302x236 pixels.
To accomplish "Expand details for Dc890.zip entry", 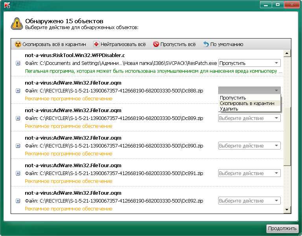I will [x=18, y=146].
